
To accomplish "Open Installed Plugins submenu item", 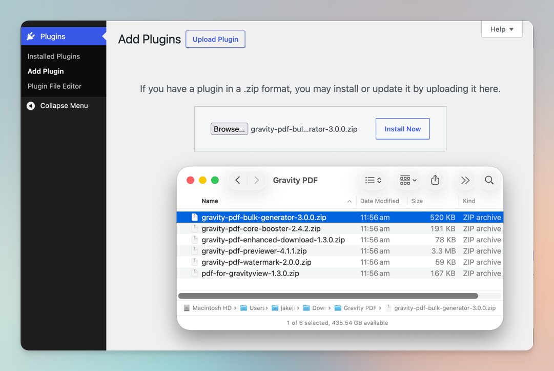I will tap(54, 56).
